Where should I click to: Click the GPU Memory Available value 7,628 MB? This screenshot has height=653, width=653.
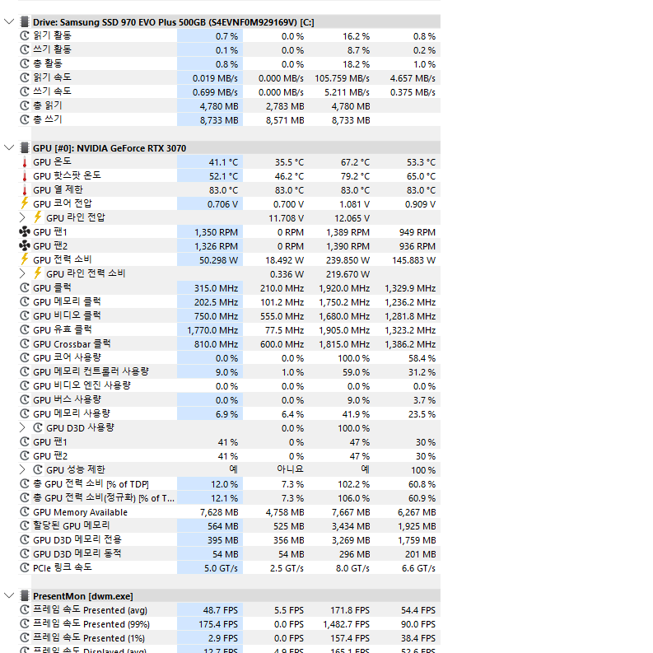(x=219, y=512)
